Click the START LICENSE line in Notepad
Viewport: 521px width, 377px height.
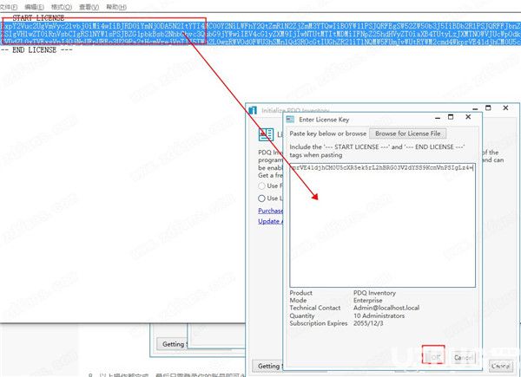pyautogui.click(x=38, y=18)
